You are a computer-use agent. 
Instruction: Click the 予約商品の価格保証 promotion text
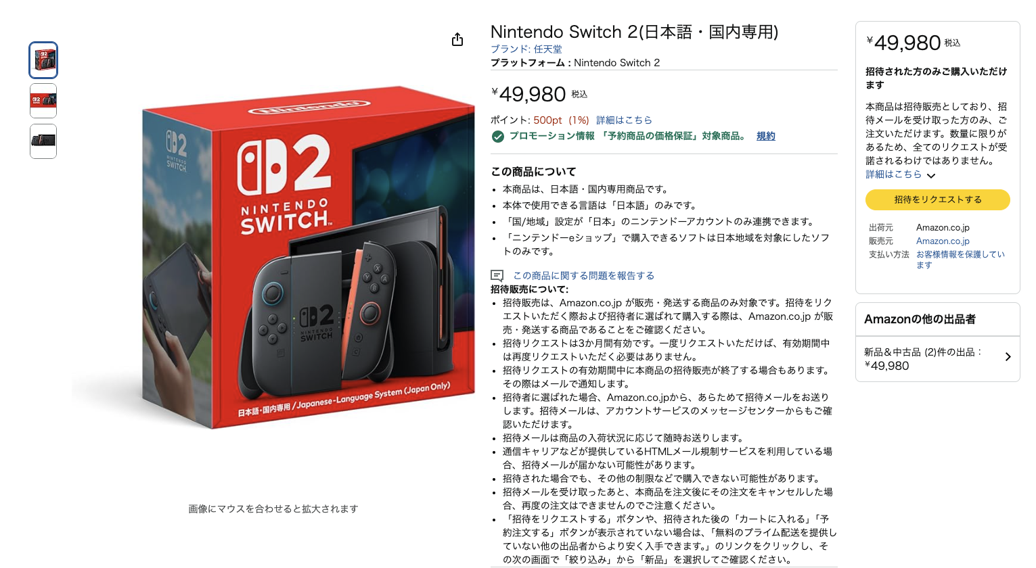pyautogui.click(x=667, y=136)
